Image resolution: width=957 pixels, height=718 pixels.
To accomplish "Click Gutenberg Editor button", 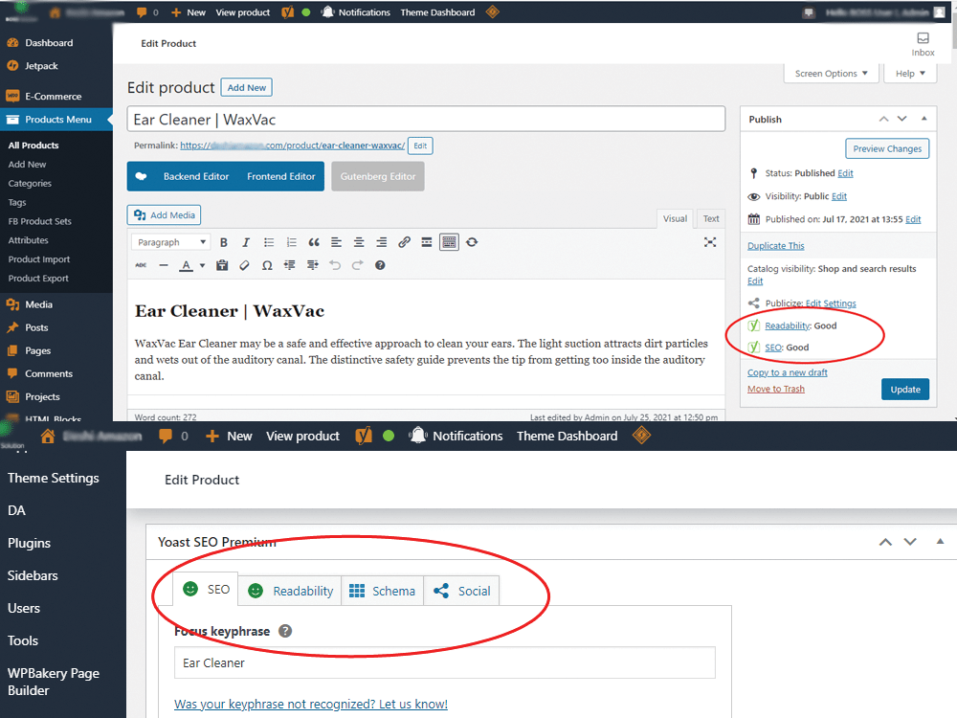I will (x=378, y=176).
